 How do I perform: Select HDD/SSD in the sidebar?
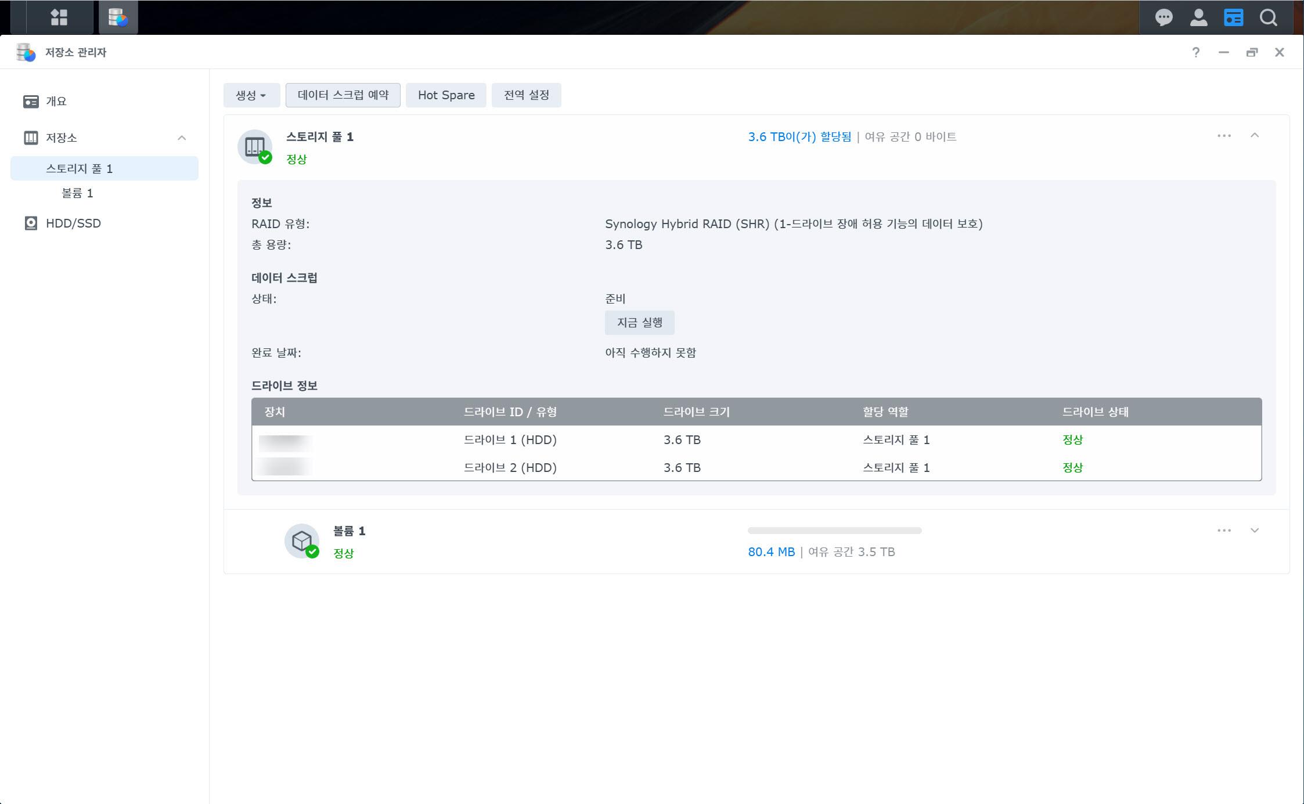73,223
